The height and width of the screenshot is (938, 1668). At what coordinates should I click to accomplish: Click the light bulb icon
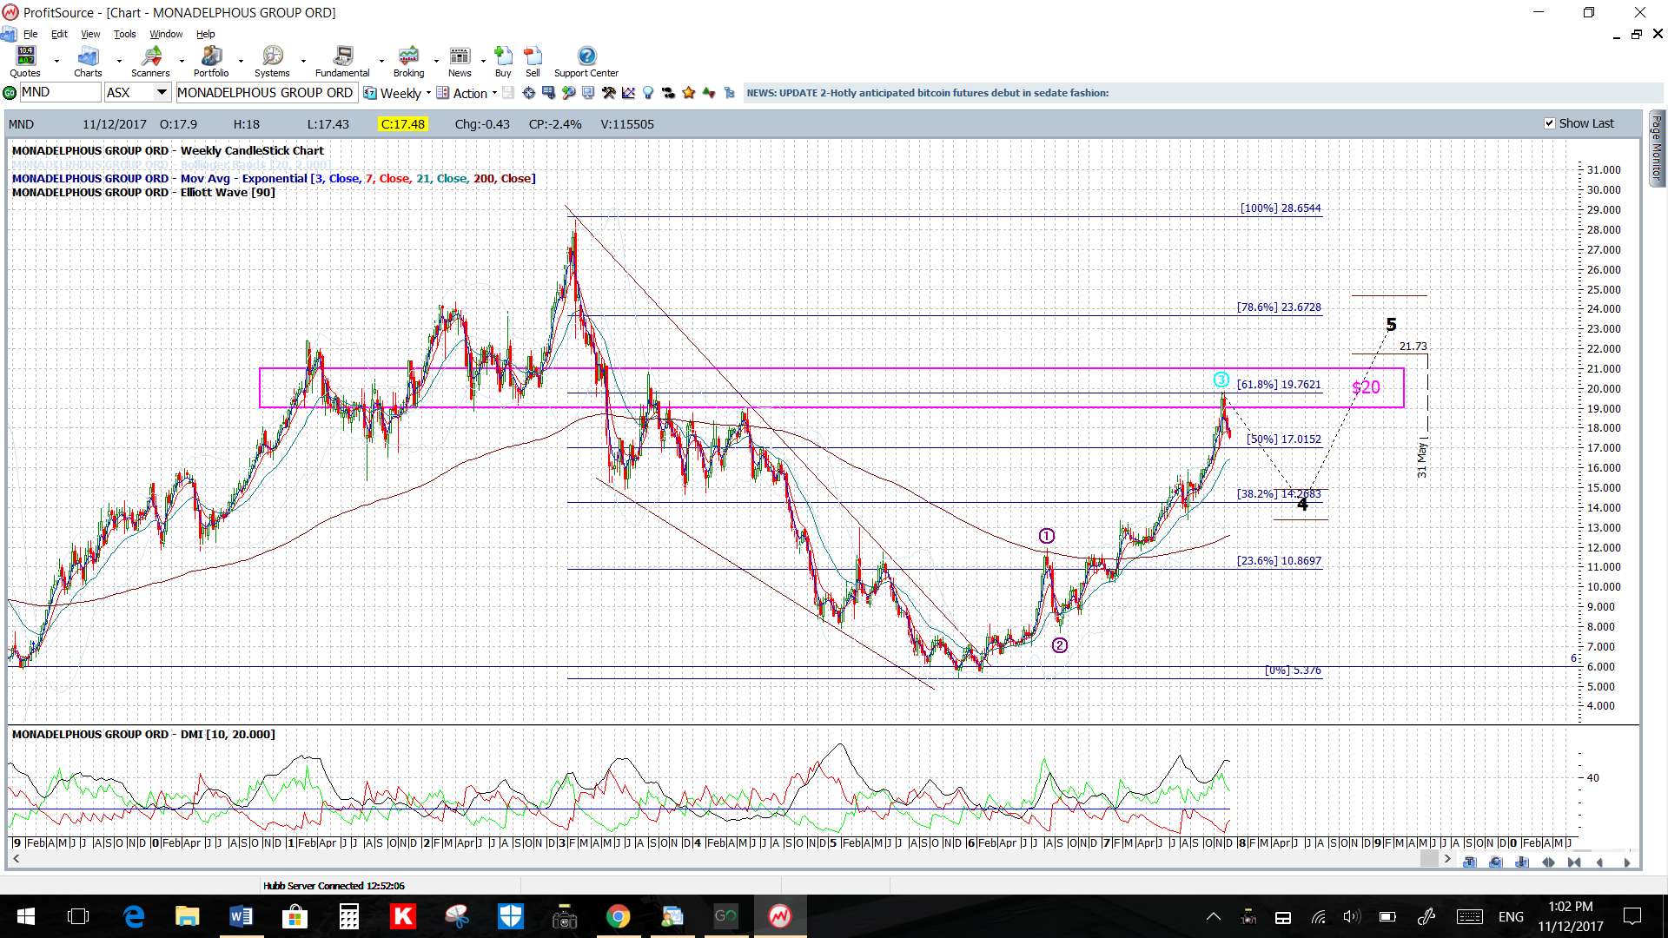click(x=647, y=93)
